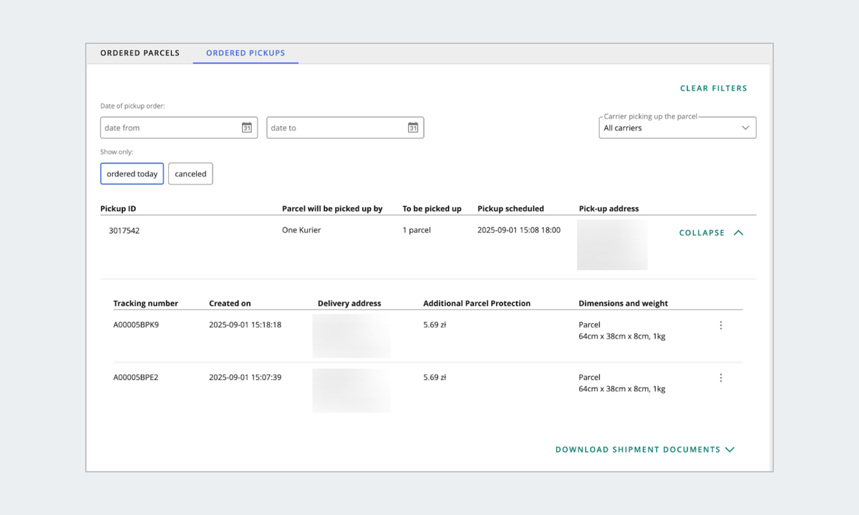This screenshot has width=859, height=515.
Task: Open three-dot menu for parcel A00005BPE2
Action: pyautogui.click(x=721, y=377)
